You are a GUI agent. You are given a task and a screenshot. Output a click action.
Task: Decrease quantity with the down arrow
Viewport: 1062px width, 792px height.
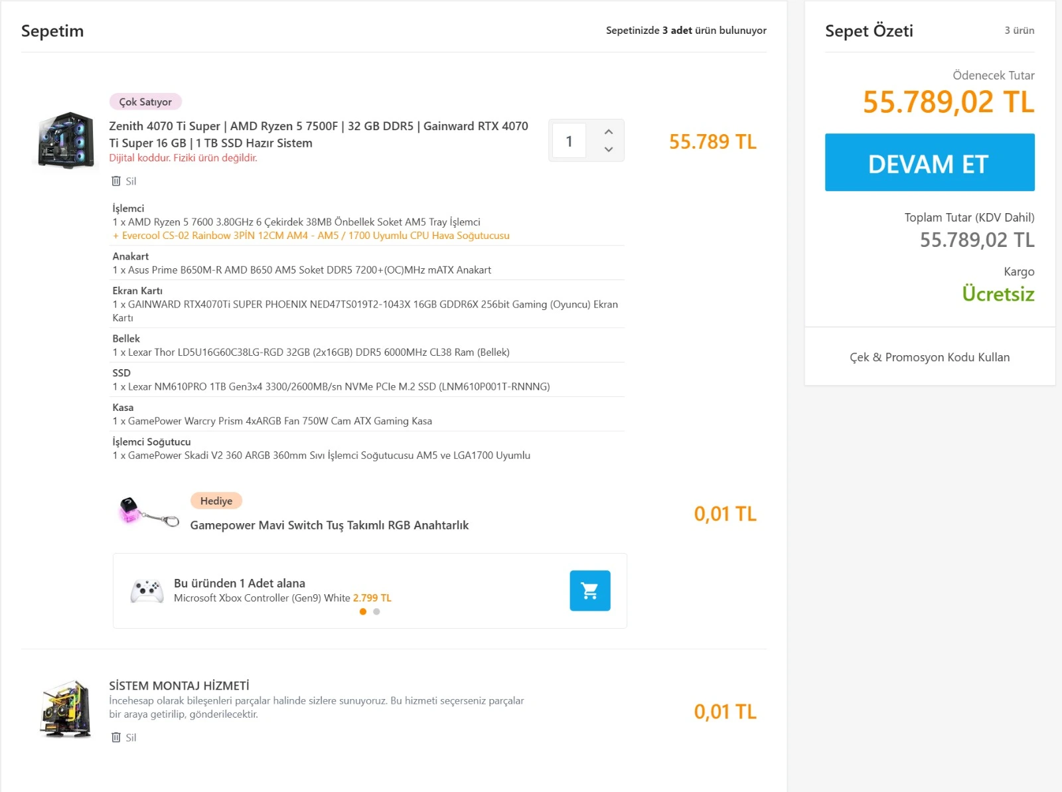608,149
